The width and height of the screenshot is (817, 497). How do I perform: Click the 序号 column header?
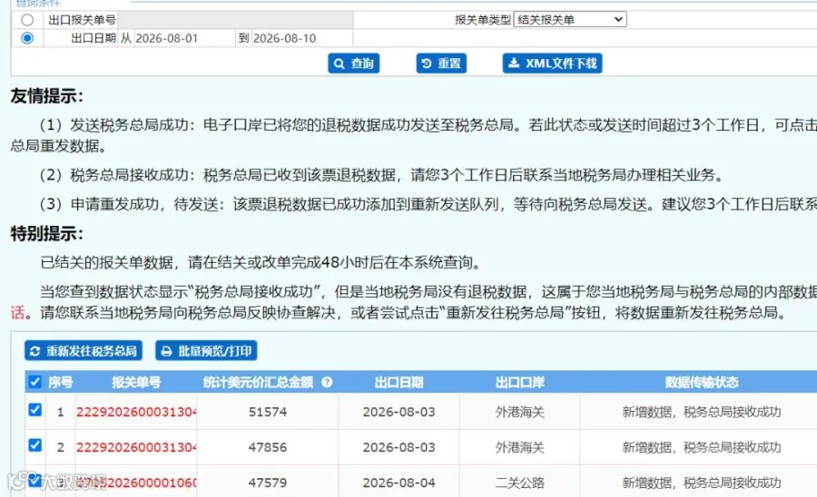pyautogui.click(x=61, y=383)
